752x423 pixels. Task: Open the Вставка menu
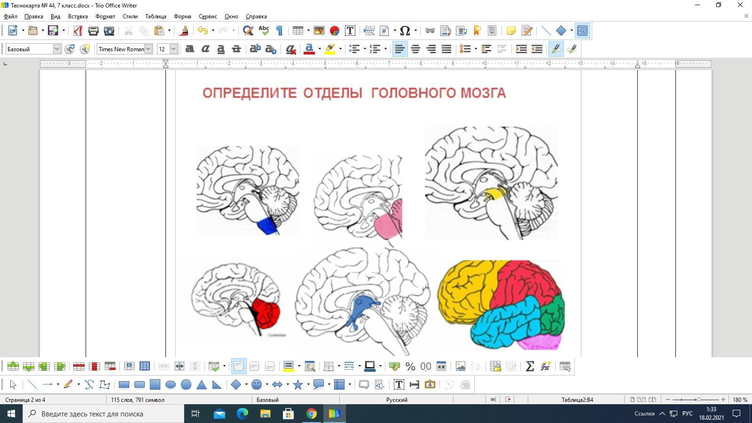pyautogui.click(x=78, y=16)
